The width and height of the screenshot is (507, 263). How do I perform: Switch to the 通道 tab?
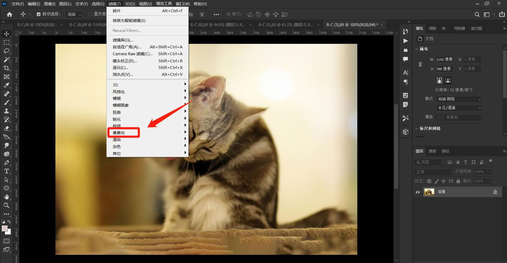point(432,151)
